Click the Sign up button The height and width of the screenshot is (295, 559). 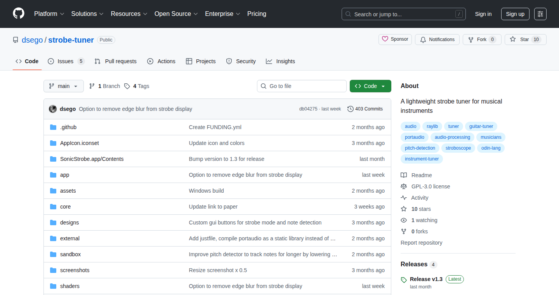pyautogui.click(x=515, y=14)
